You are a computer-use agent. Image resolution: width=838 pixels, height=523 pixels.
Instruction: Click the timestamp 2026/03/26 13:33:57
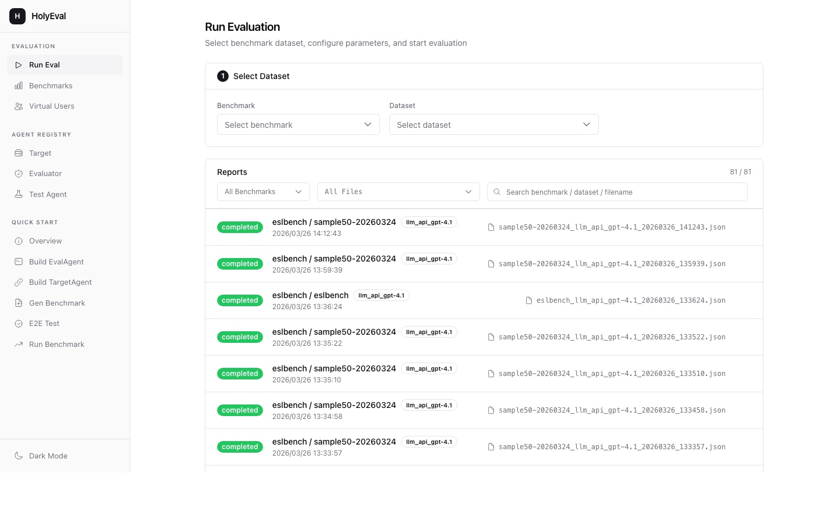[307, 453]
